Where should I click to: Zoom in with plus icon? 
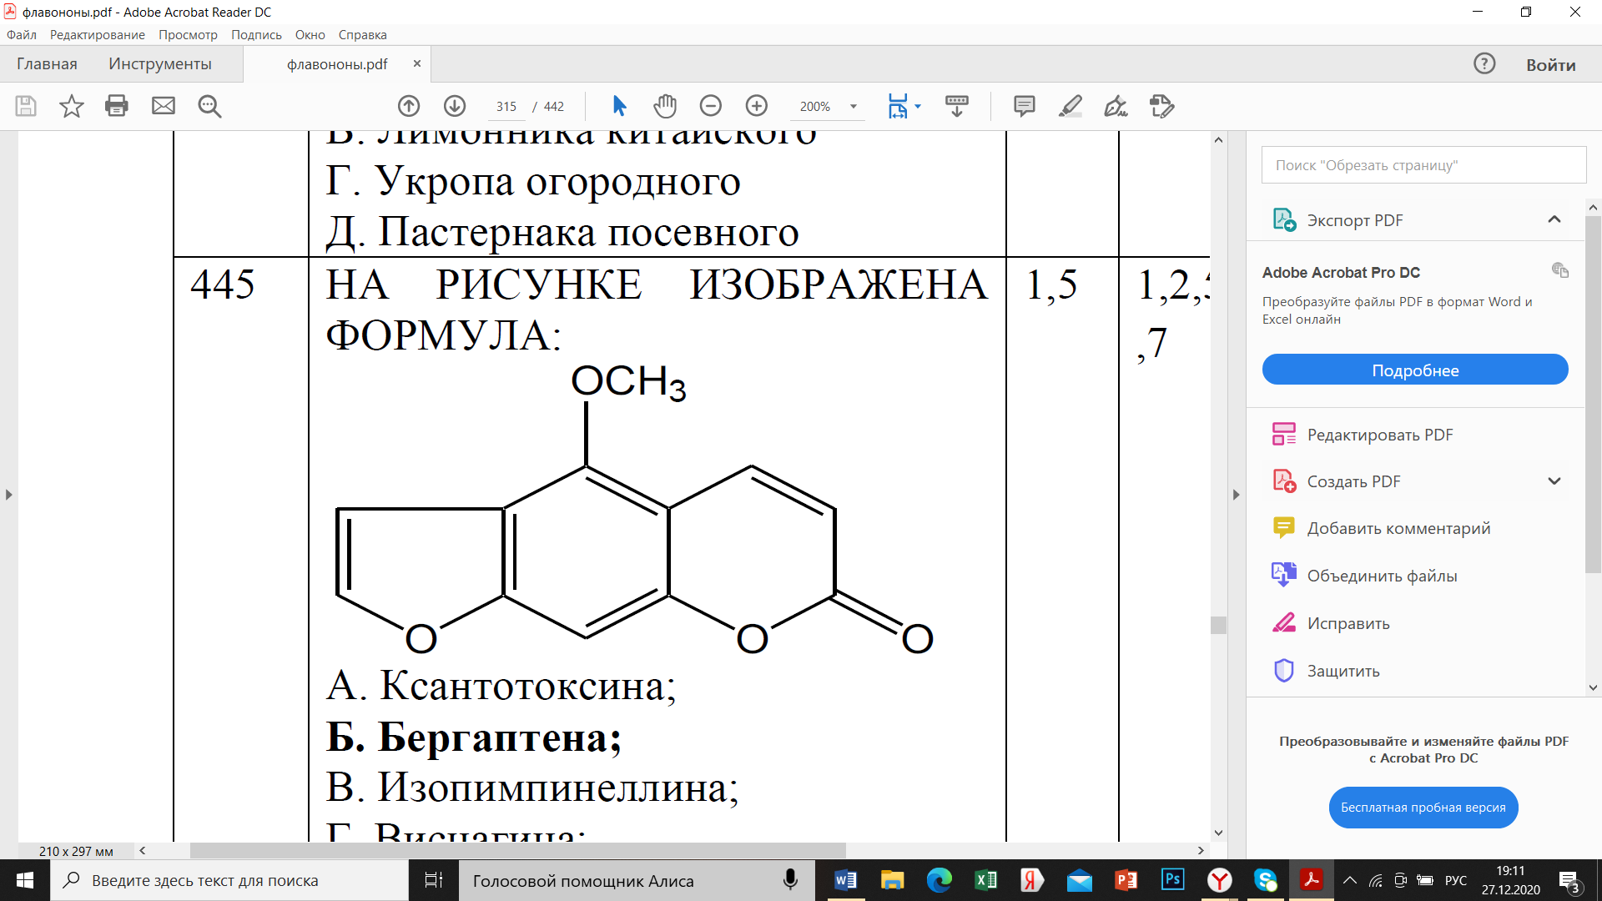757,106
